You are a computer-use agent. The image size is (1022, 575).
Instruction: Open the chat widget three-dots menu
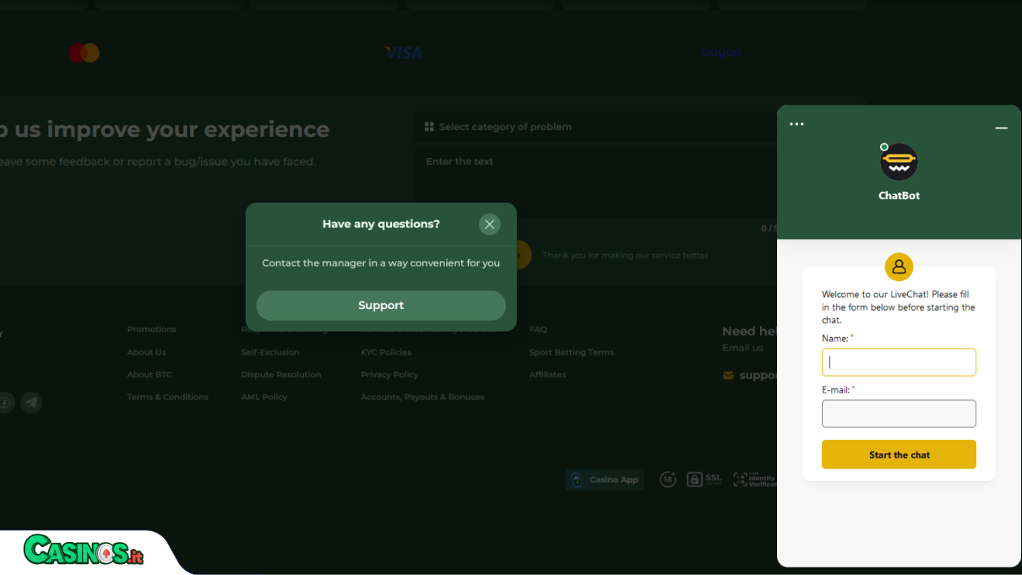796,124
